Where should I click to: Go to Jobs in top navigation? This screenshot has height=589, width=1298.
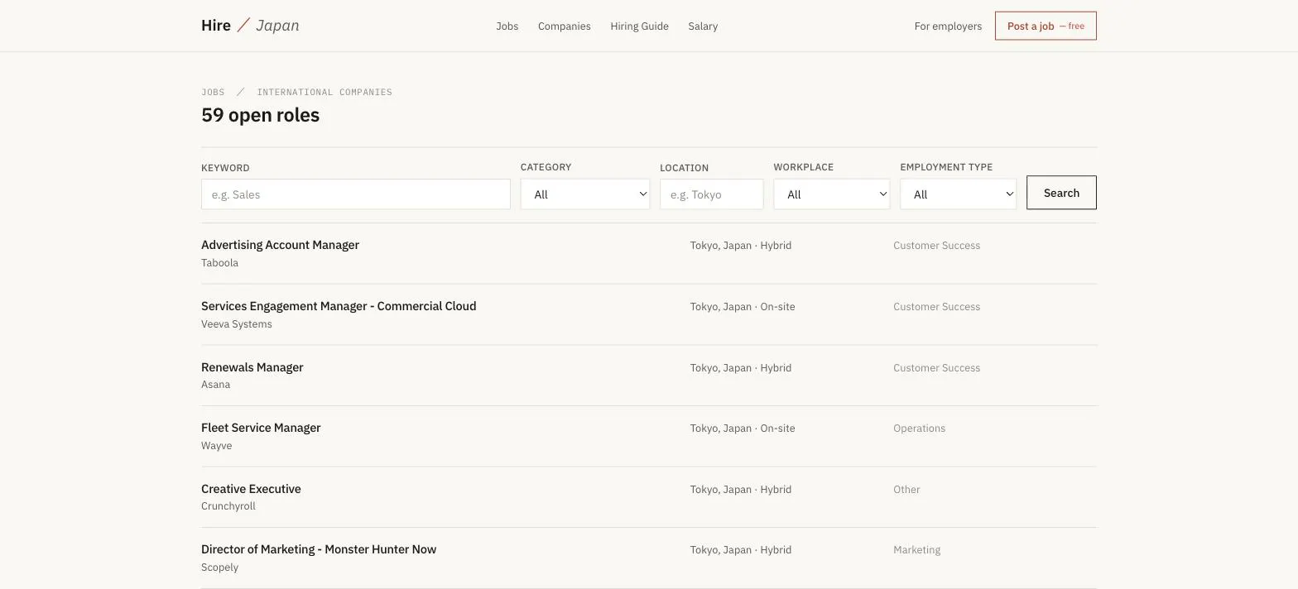(x=507, y=26)
